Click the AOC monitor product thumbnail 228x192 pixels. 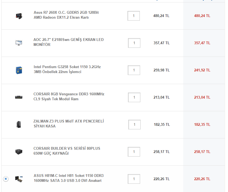click(x=19, y=43)
